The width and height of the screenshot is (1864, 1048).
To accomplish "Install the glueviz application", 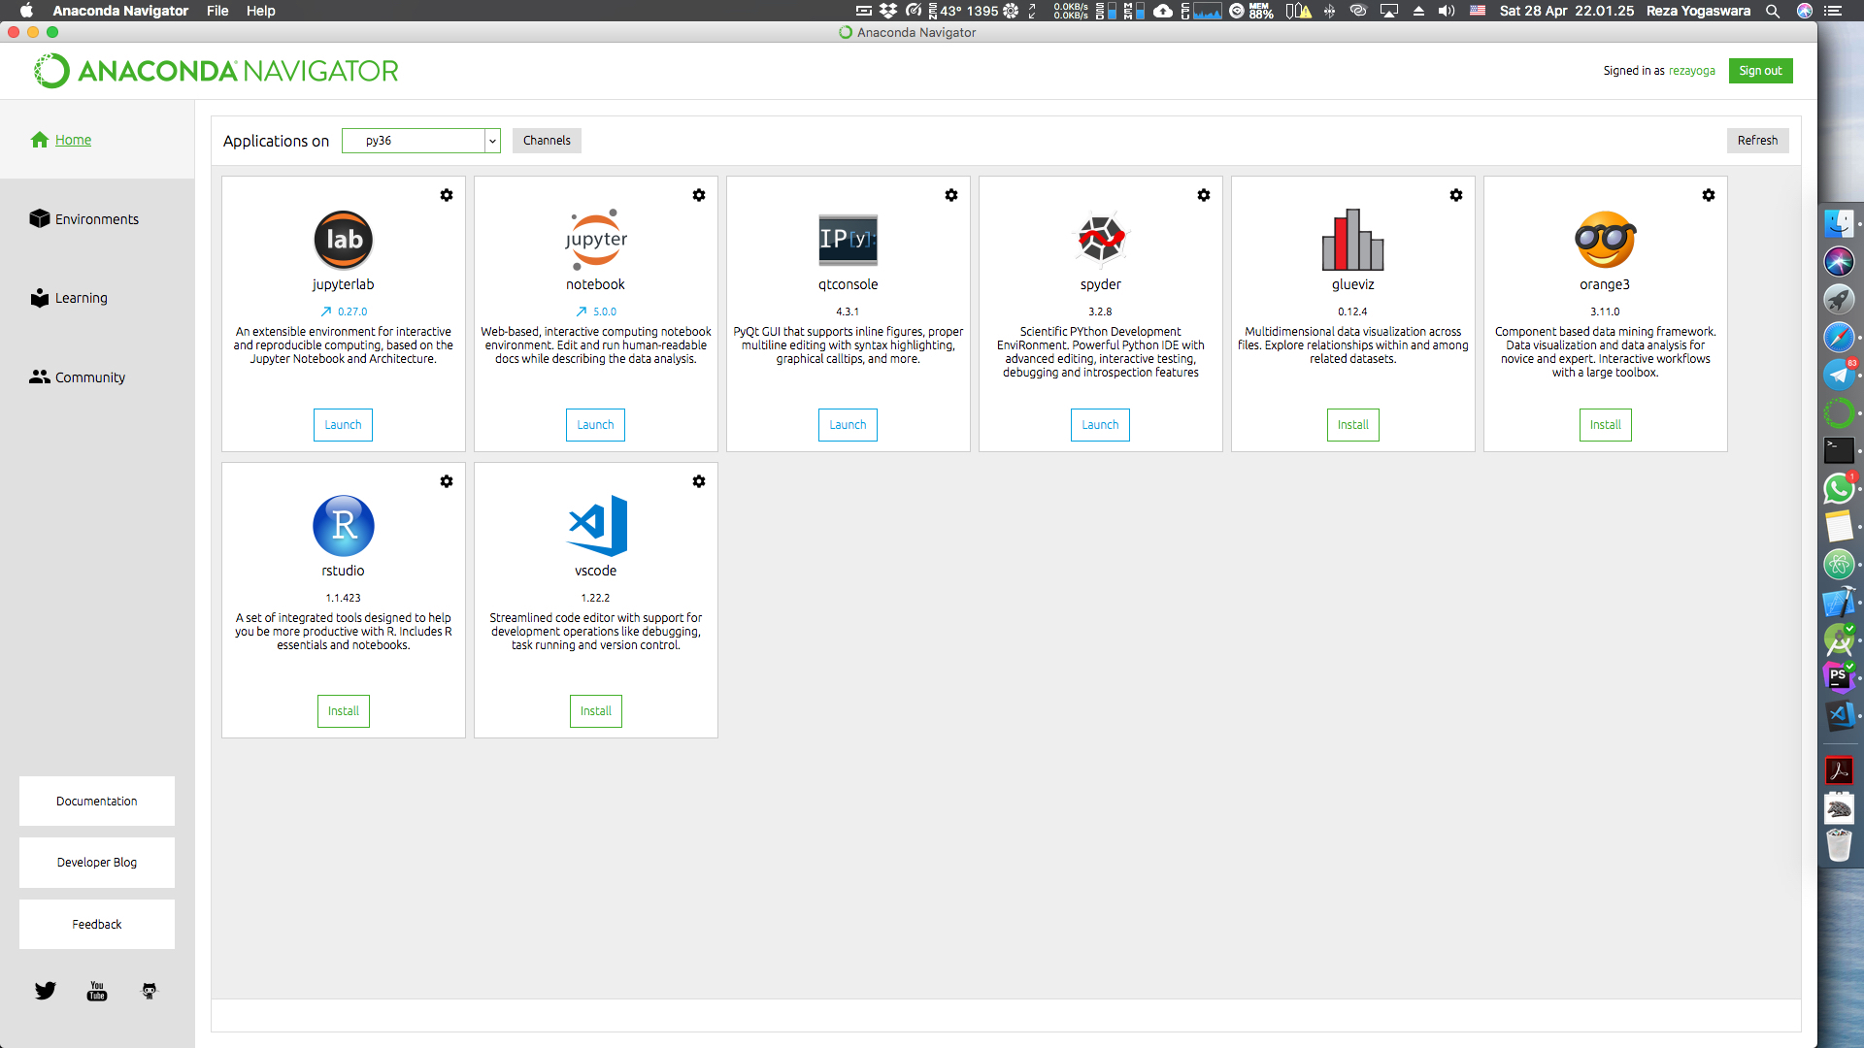I will tap(1352, 425).
